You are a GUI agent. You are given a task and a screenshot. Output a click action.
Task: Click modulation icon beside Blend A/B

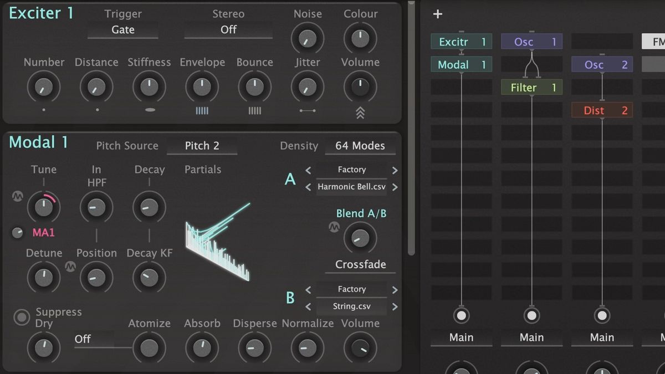[334, 227]
